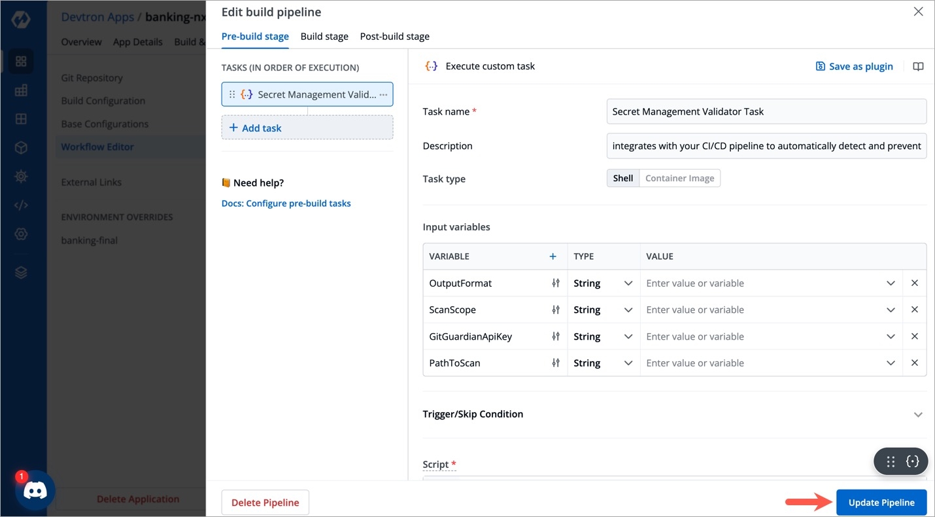
Task: Open settings icon for GitGuardianApiKey variable
Action: point(556,336)
